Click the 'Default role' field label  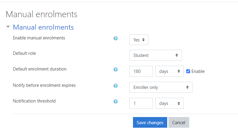24,53
